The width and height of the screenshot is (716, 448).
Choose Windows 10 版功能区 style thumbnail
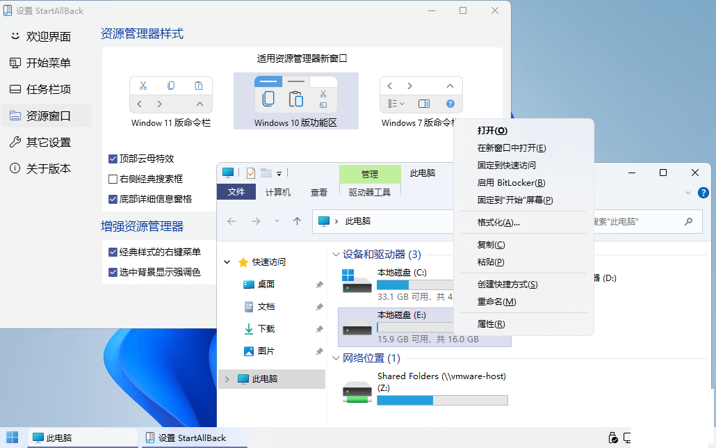click(x=295, y=95)
